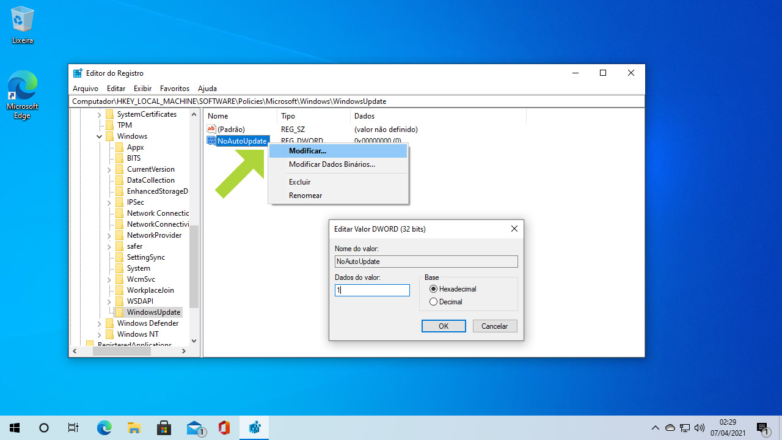782x440 pixels.
Task: Open the Editar menu
Action: pos(116,89)
